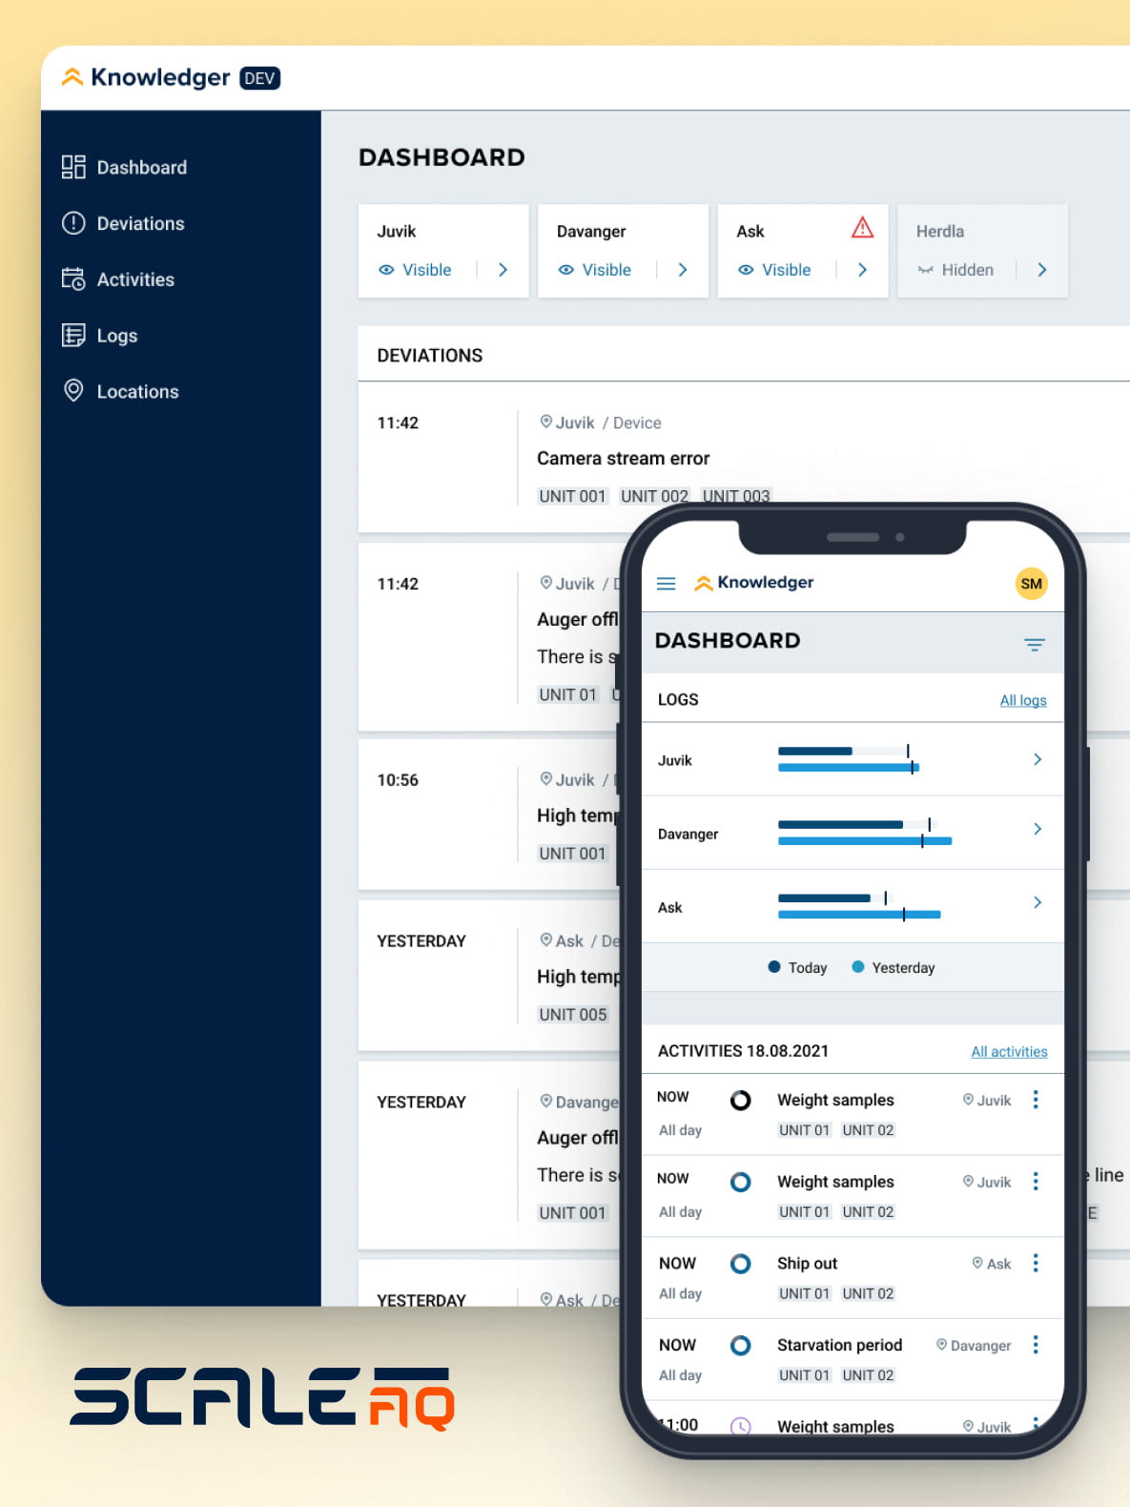Toggle visibility of the Juvik card

[415, 270]
